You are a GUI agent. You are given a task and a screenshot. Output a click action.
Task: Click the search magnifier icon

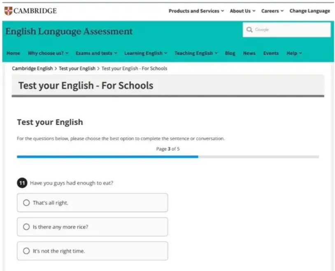point(249,30)
